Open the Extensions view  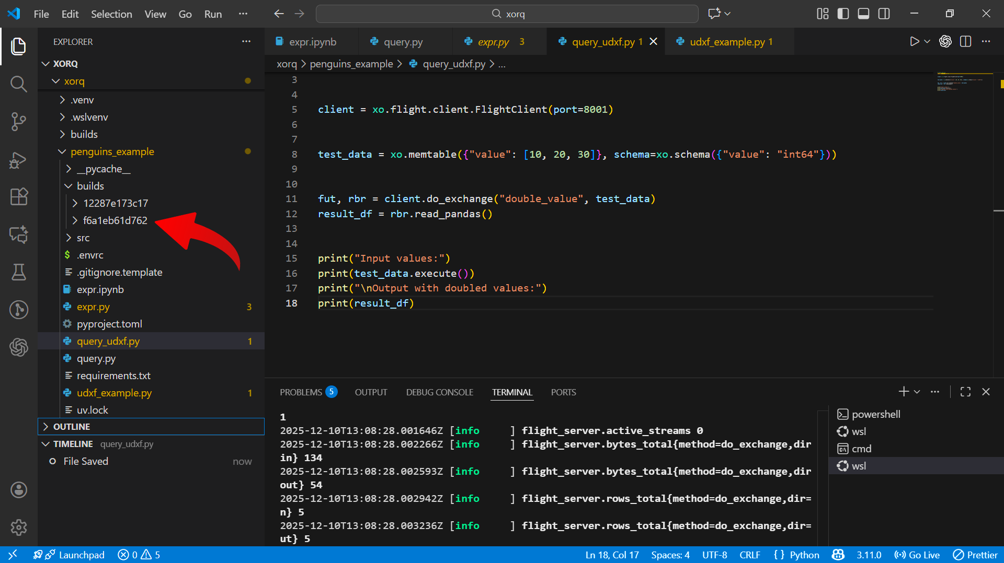(x=19, y=197)
